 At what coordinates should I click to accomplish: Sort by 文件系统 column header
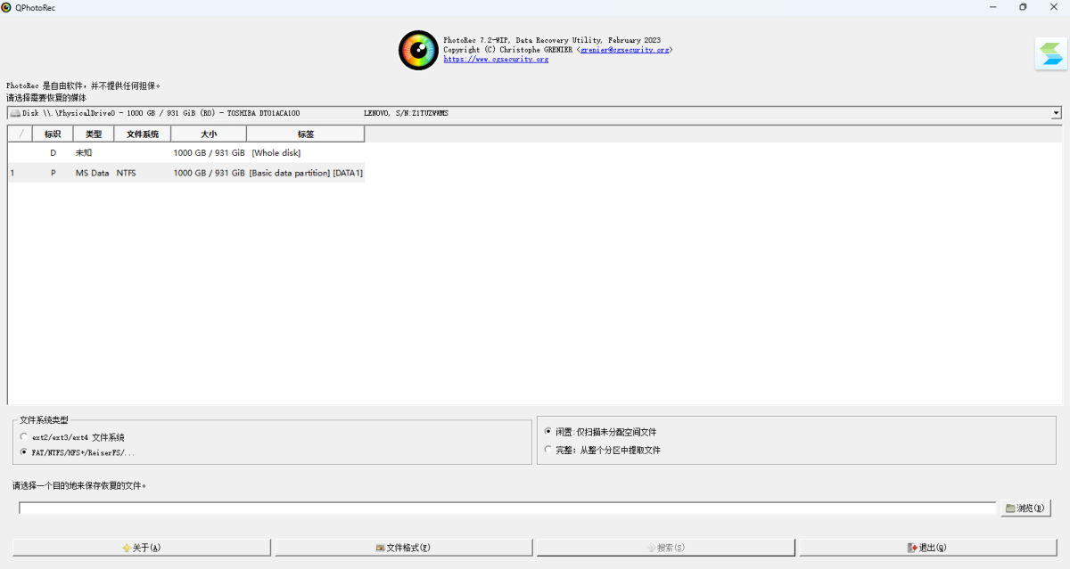point(143,134)
